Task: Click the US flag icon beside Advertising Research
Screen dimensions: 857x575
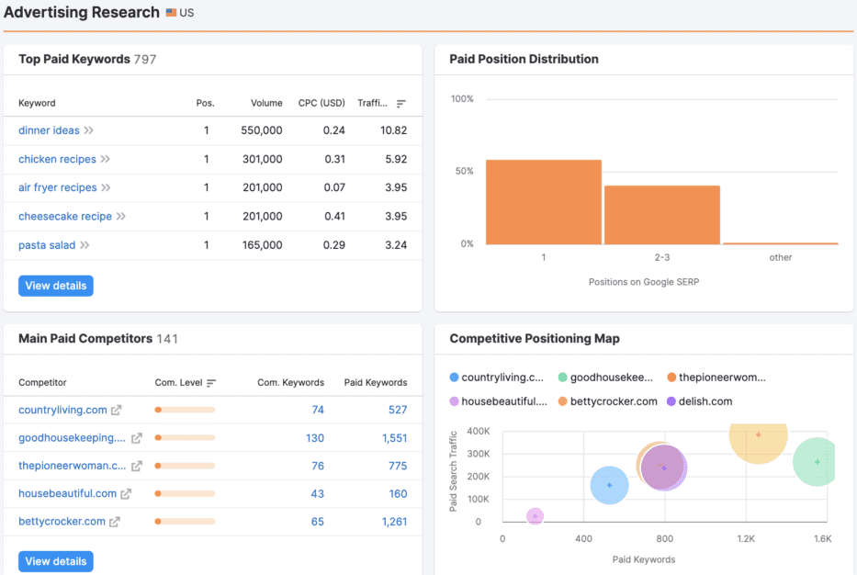Action: (x=171, y=13)
